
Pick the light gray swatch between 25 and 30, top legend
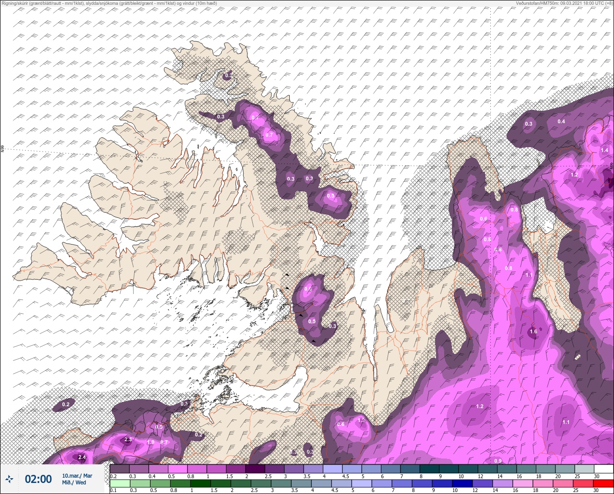pos(584,469)
